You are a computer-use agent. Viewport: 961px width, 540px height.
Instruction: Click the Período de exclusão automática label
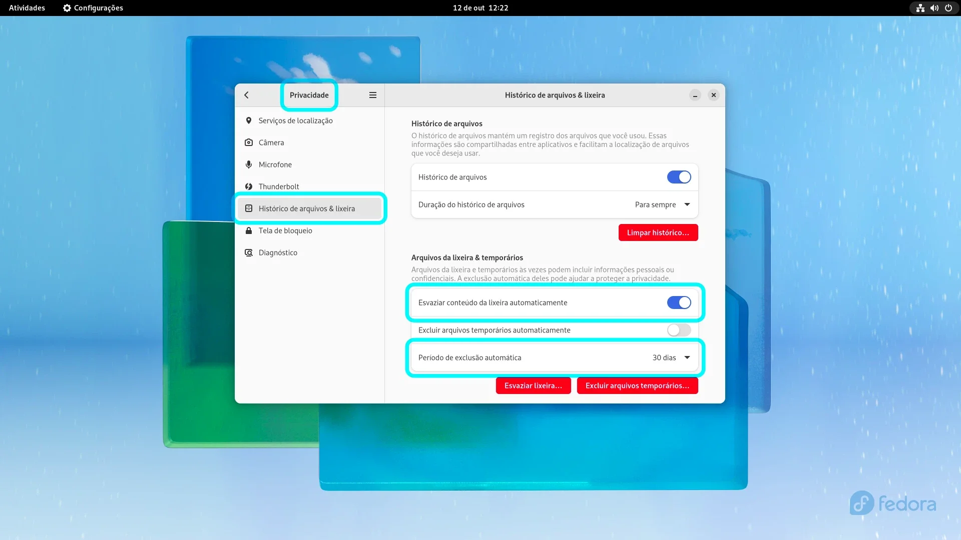tap(469, 357)
